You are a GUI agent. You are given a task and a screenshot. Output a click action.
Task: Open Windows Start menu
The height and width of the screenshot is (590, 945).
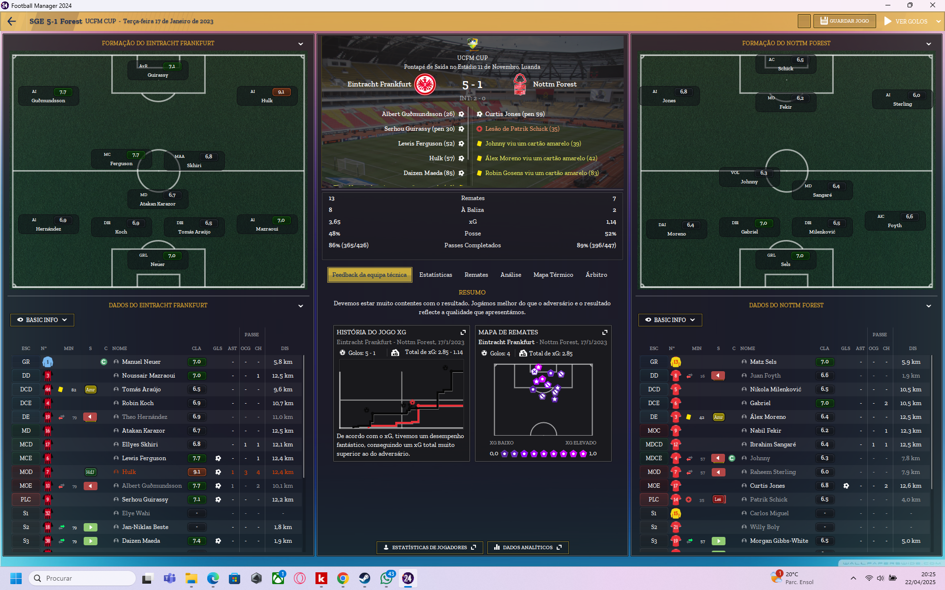pos(16,578)
